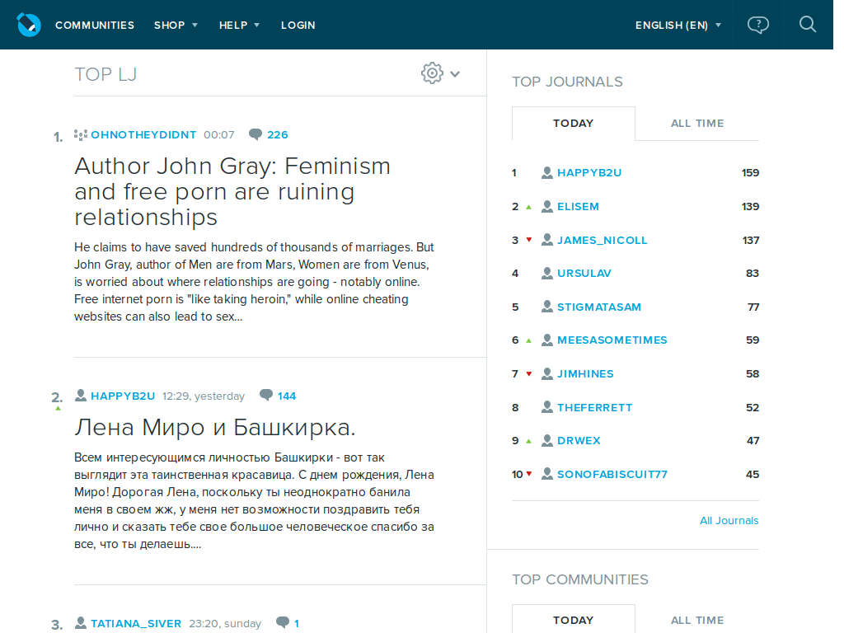
Task: Click user icon next to URSULAV
Action: tap(547, 274)
